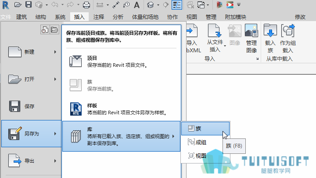The height and width of the screenshot is (178, 316).
Task: Click the Close Hidden Windows icon
Action: click(190, 5)
